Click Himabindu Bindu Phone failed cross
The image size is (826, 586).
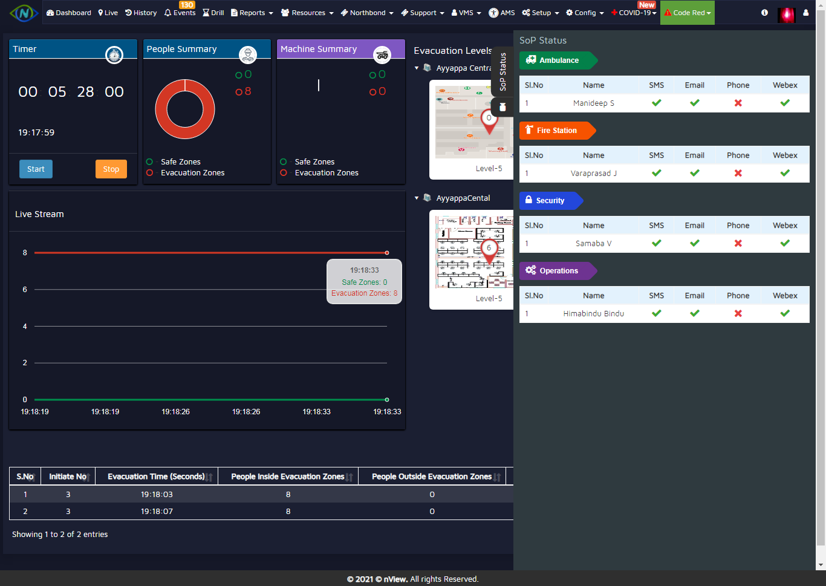pos(738,314)
